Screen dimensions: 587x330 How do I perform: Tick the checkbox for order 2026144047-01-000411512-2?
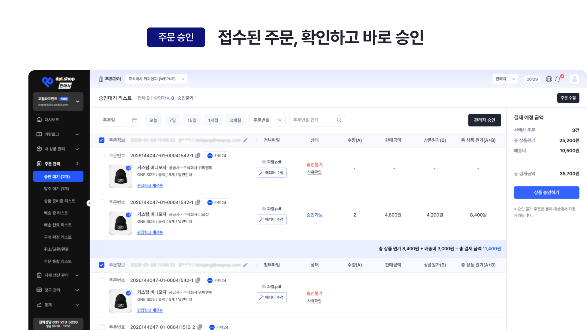coord(102,327)
